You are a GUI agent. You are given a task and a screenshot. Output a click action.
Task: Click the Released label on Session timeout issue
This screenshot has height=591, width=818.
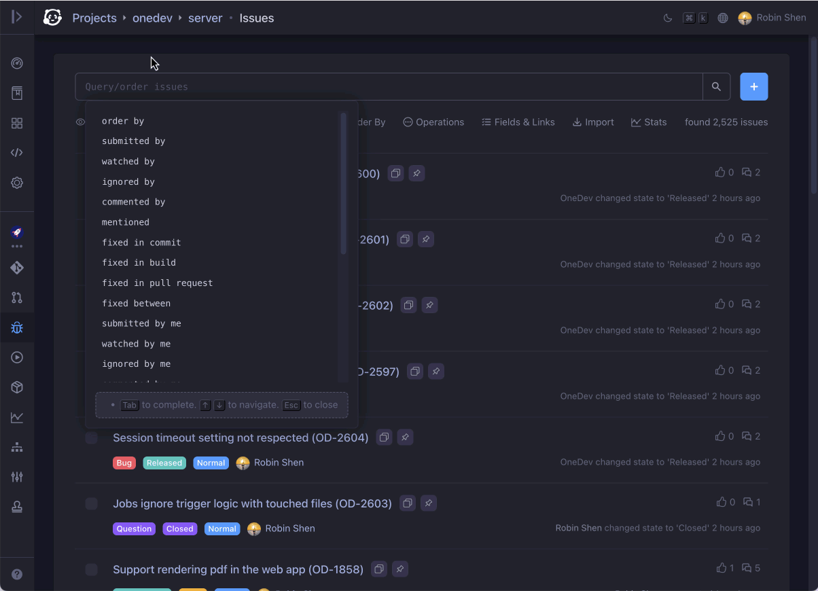[x=164, y=463]
